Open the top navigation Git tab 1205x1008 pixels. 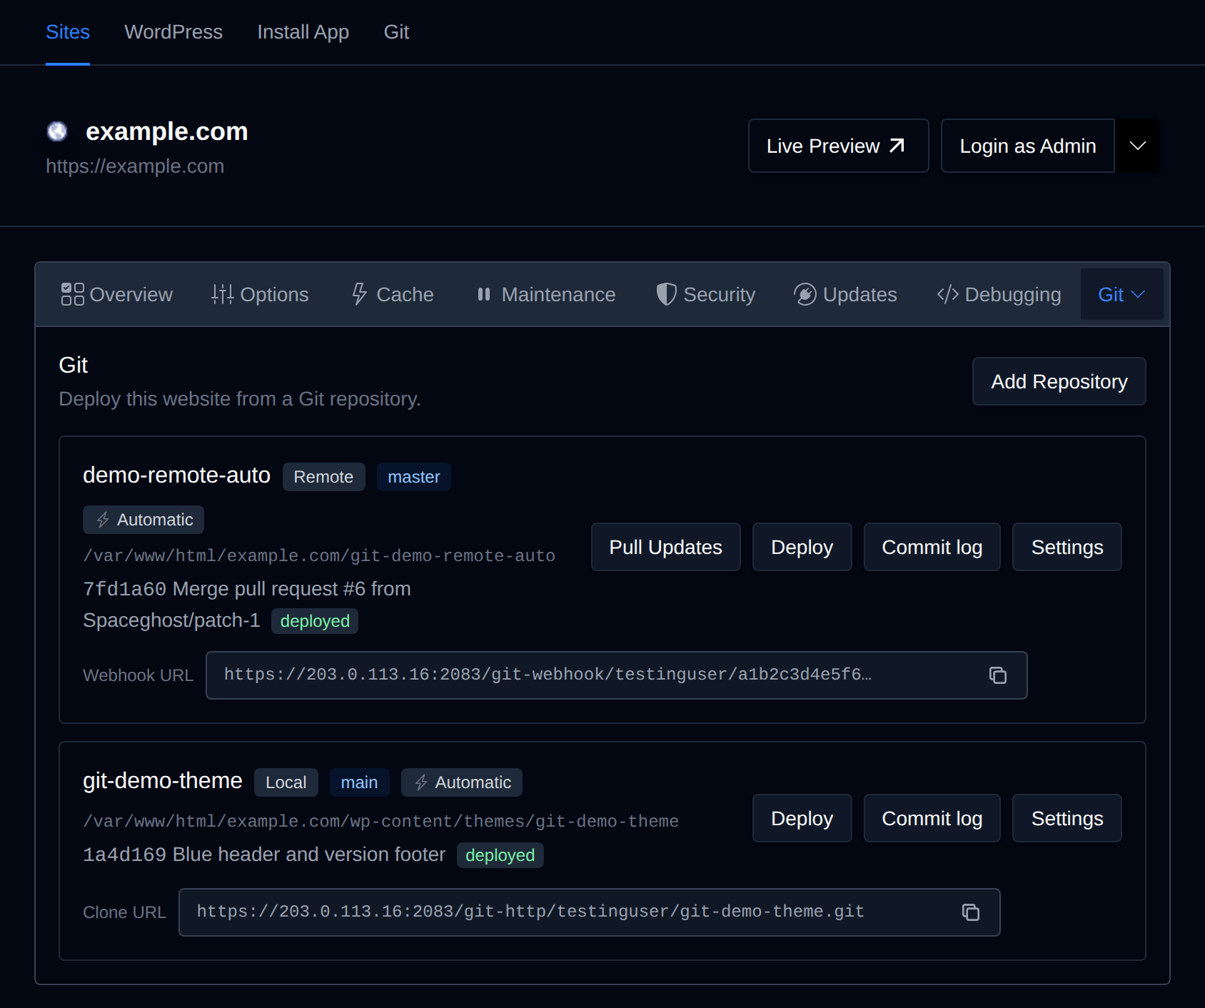396,32
